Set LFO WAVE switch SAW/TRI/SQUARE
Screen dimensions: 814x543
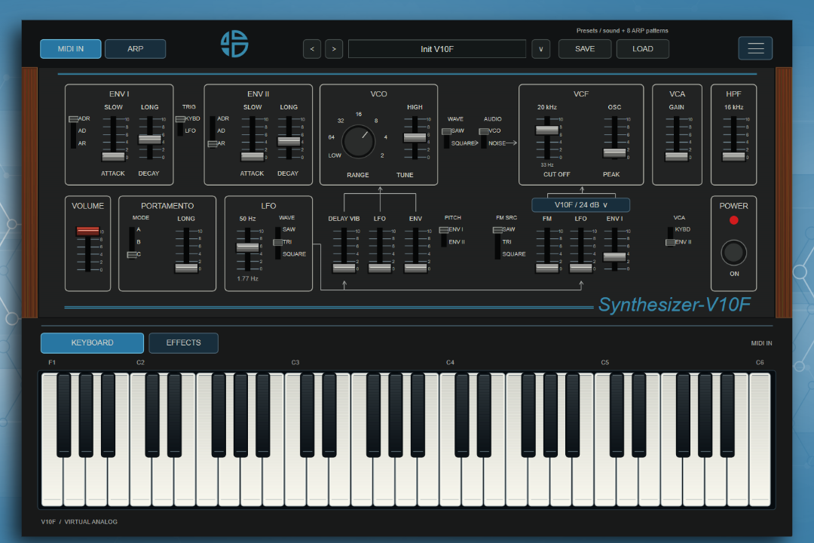(x=277, y=242)
